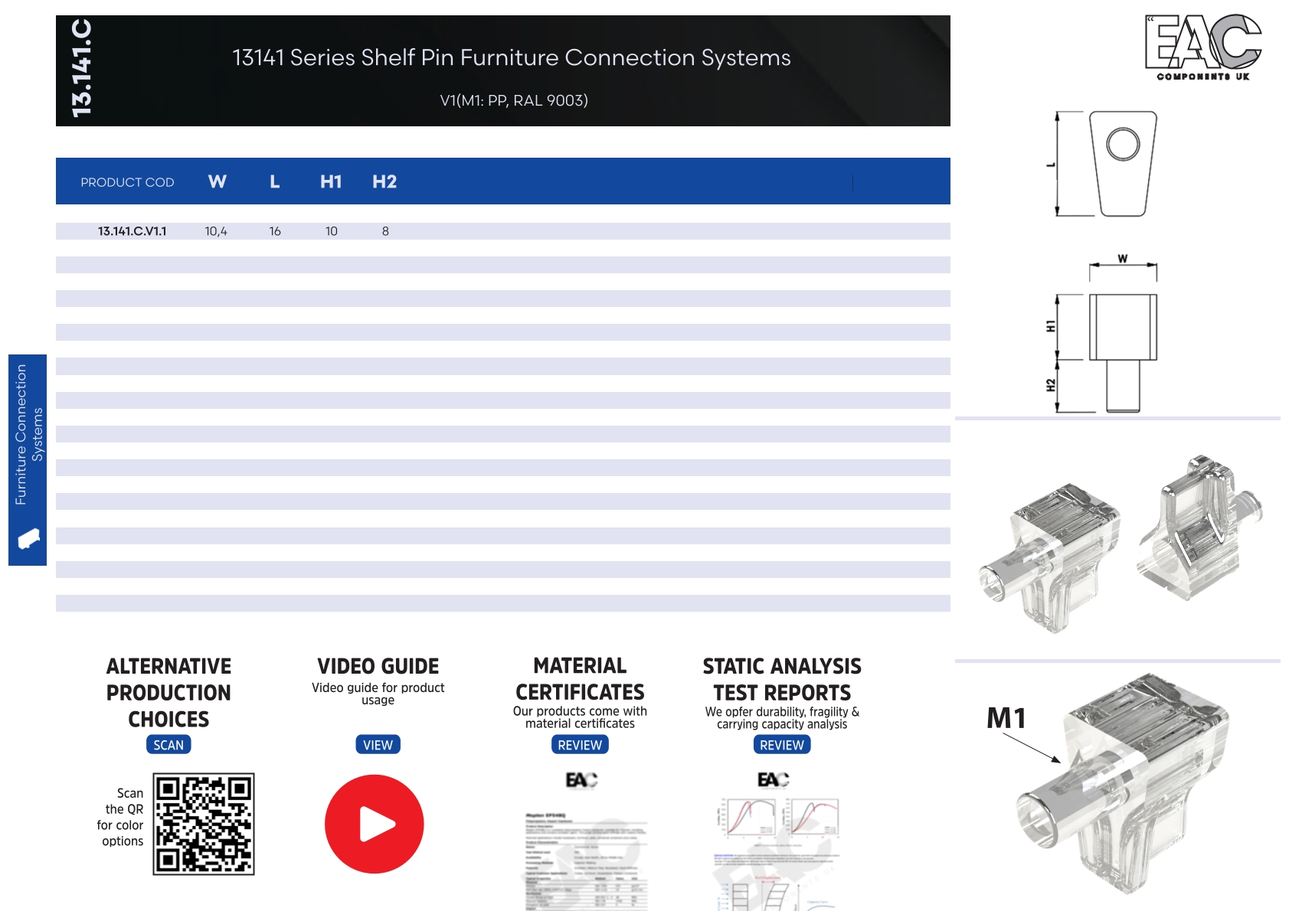Click REVIEW under Static Analysis Test Reports

[x=782, y=745]
